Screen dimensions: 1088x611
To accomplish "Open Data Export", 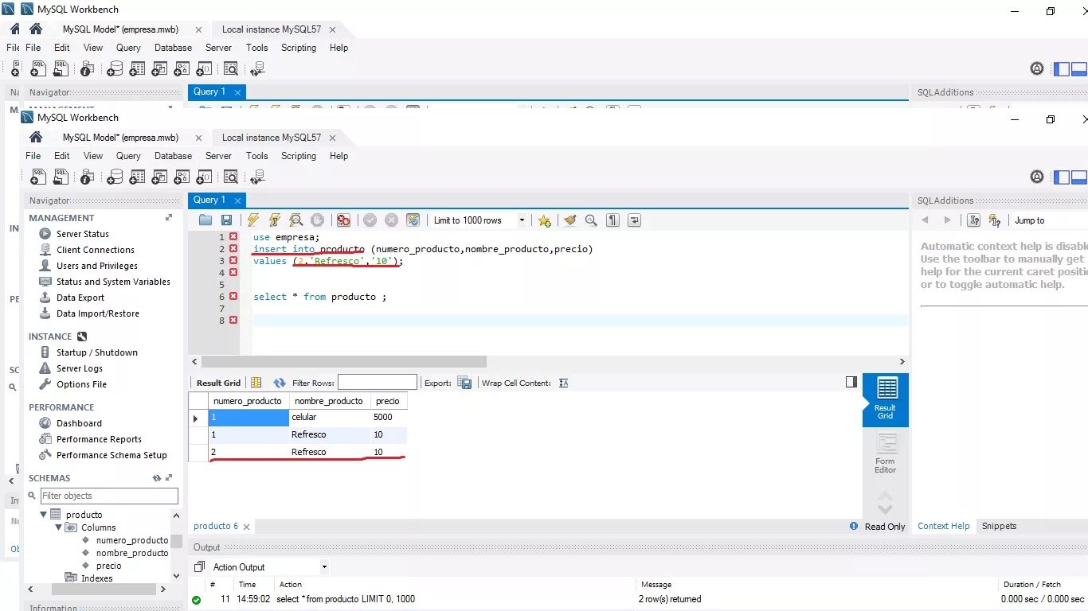I will point(80,298).
